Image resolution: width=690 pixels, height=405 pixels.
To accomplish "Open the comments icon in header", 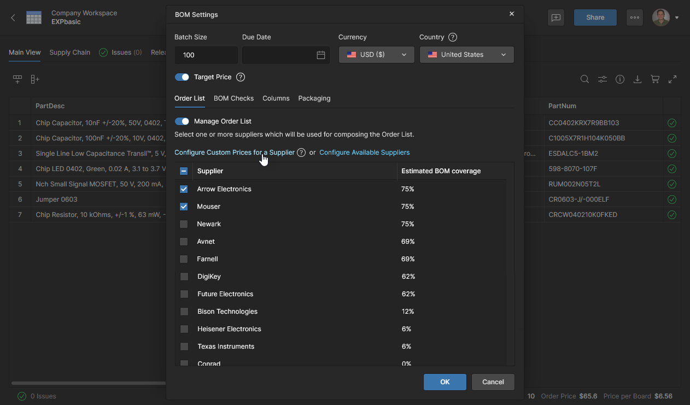I will 555,17.
